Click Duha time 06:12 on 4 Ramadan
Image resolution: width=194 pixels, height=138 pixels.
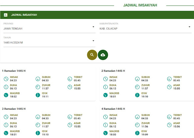tap(113, 126)
